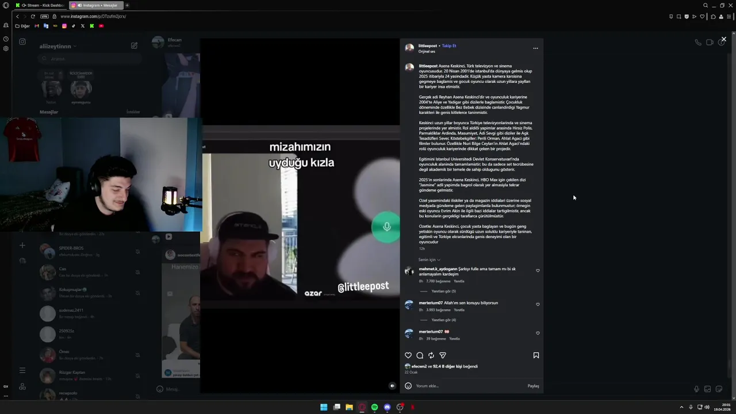Select the 'Instagram • Mesajlar' browser tab
Screen dimensions: 736x414
[x=95, y=5]
